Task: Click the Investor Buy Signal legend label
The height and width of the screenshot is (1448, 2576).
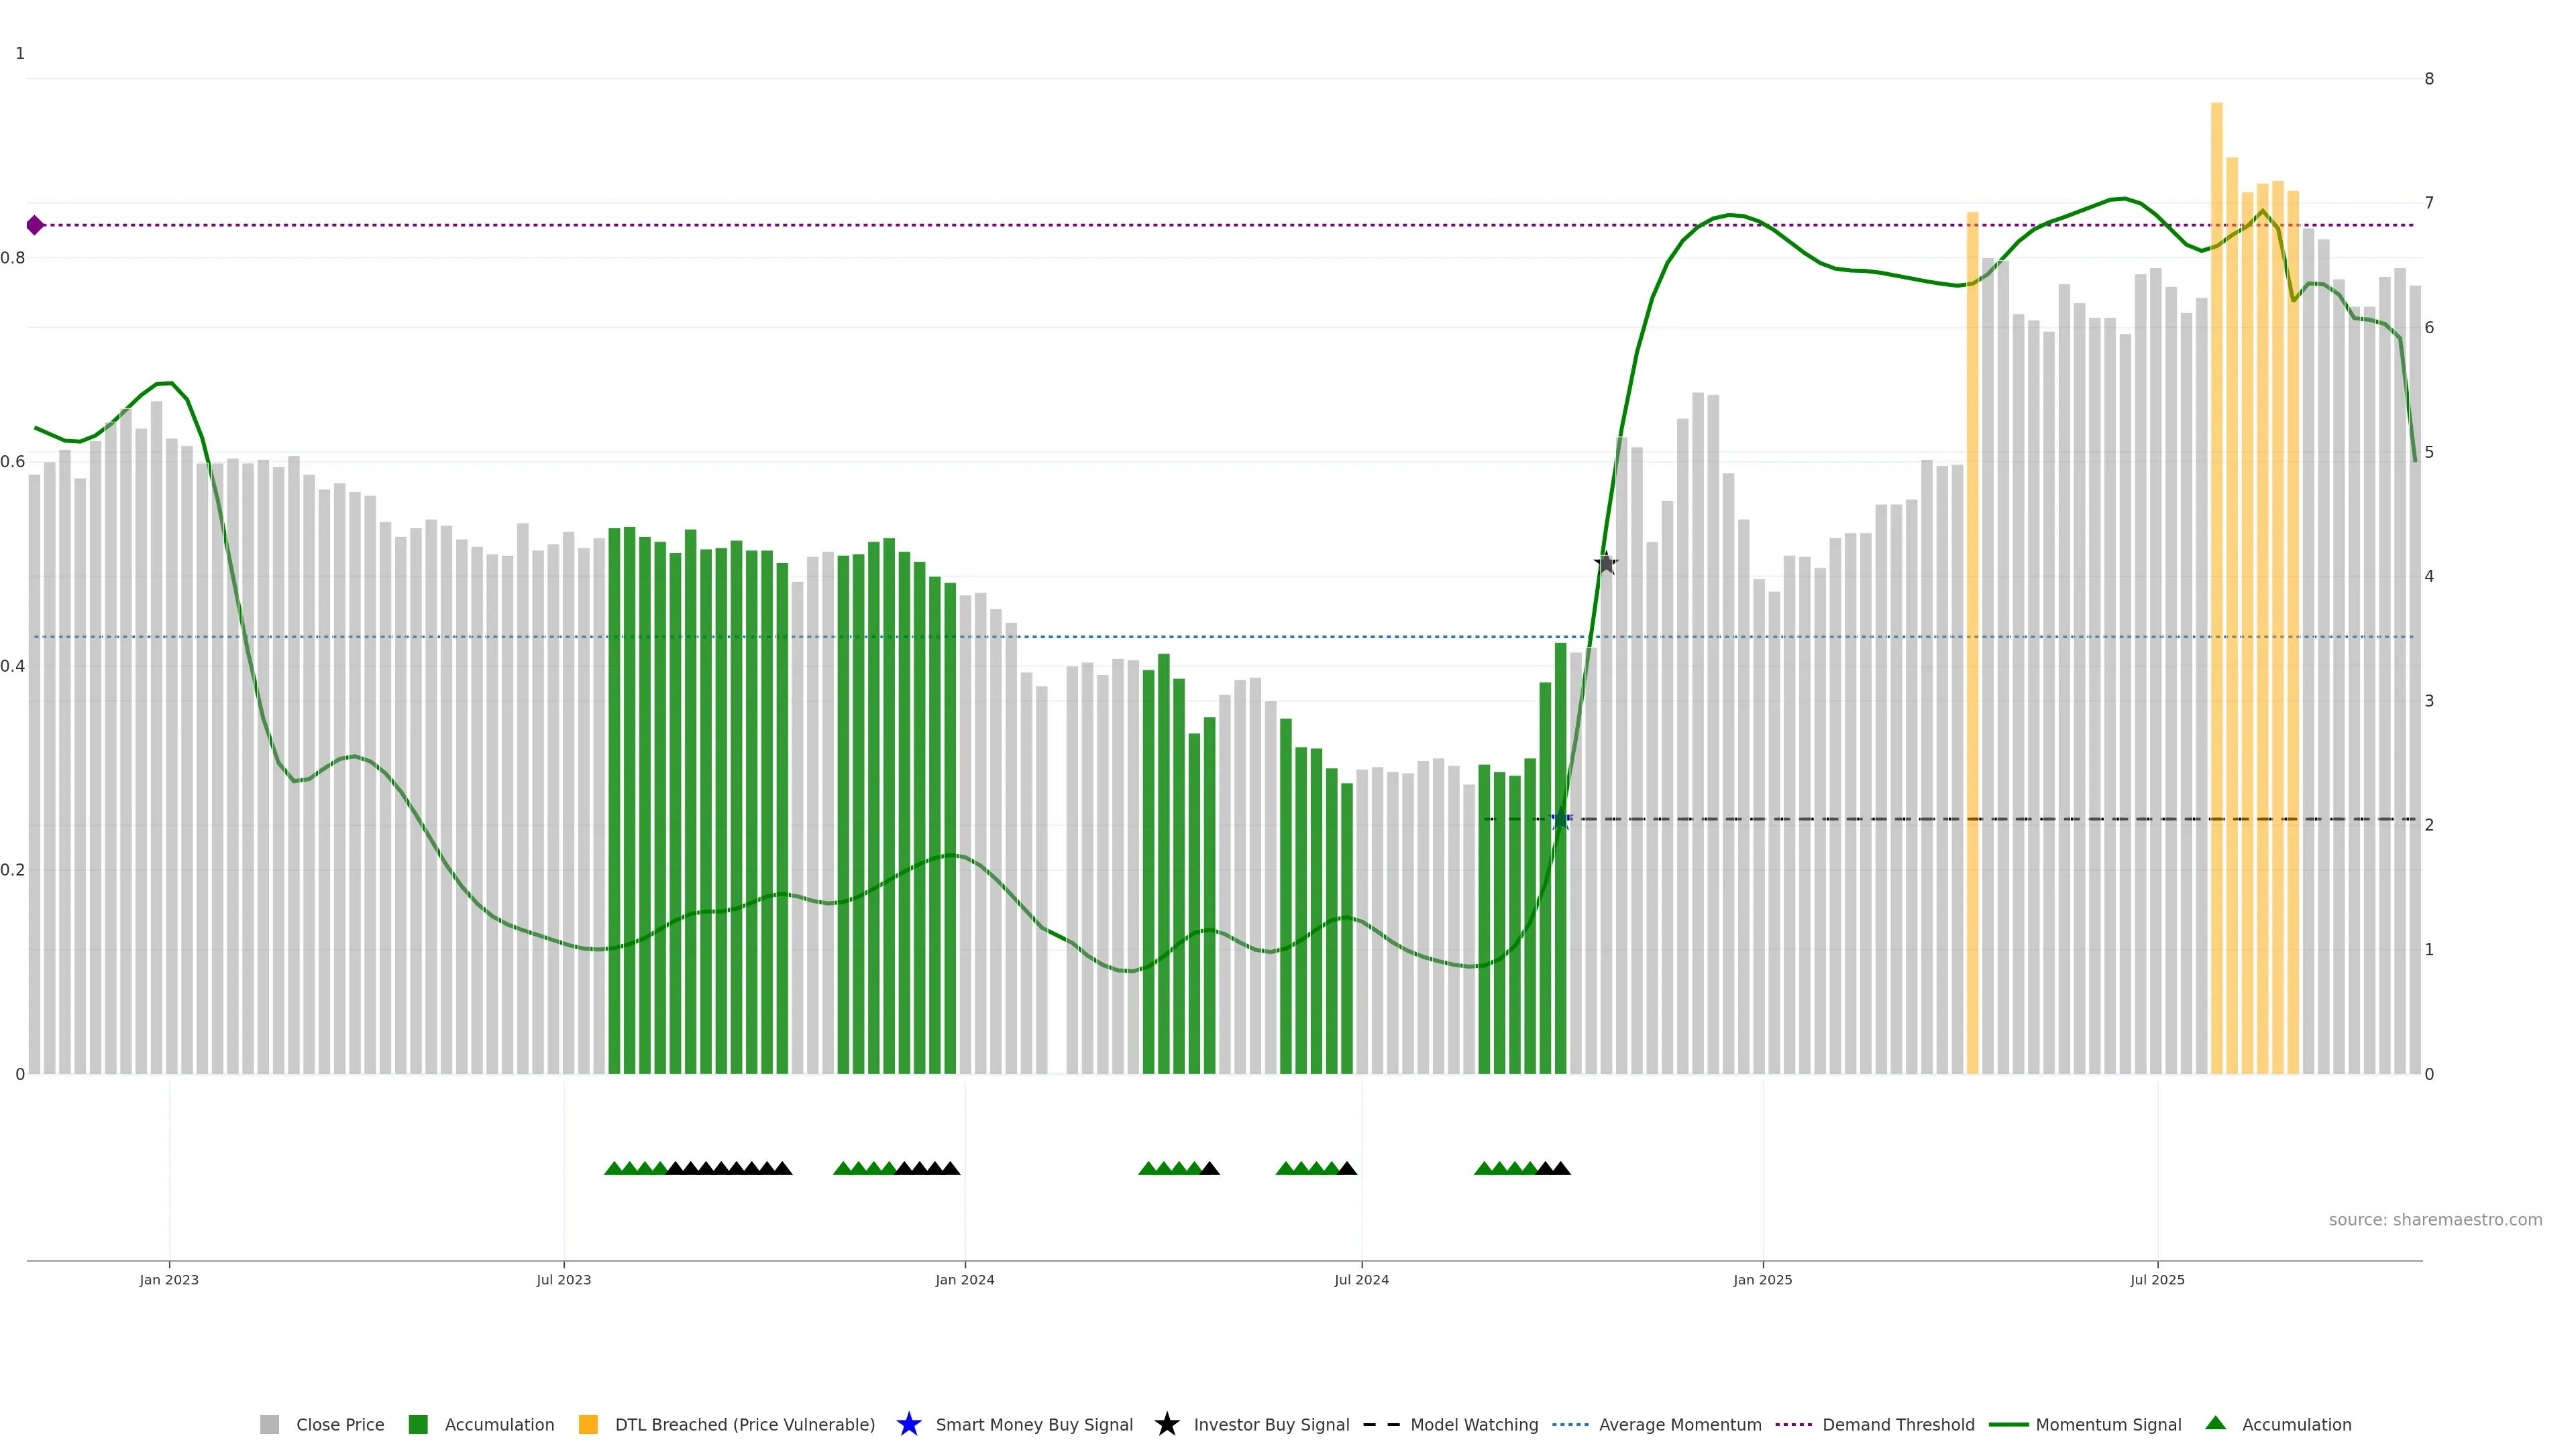Action: 1271,1424
